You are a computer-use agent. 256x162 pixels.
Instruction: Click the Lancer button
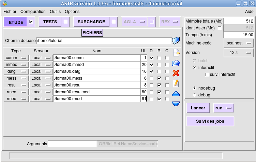click(x=198, y=108)
